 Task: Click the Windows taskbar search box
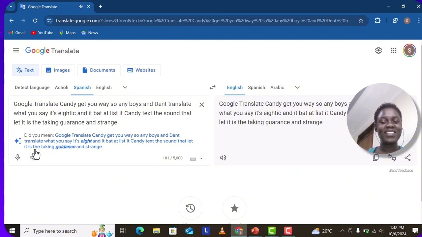[x=67, y=231]
